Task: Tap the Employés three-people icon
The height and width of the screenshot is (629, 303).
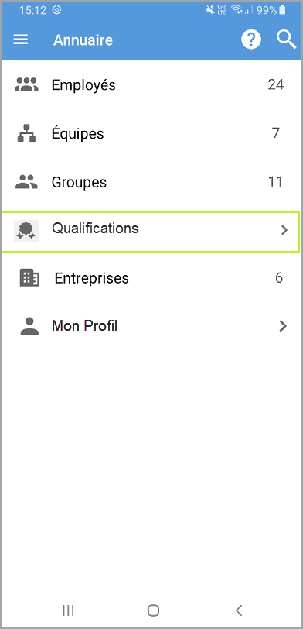Action: tap(27, 84)
